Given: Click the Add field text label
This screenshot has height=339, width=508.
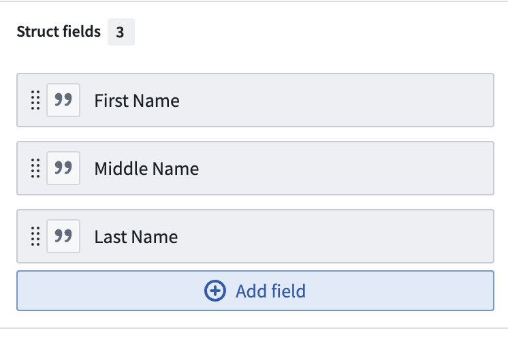Looking at the screenshot, I should [270, 291].
